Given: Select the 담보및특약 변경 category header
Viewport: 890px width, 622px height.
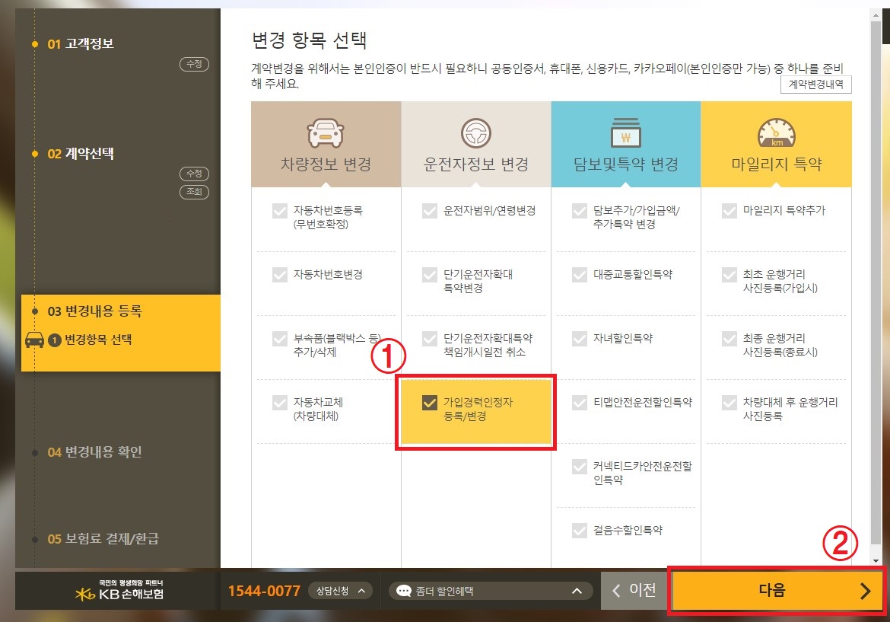Looking at the screenshot, I should (x=626, y=145).
